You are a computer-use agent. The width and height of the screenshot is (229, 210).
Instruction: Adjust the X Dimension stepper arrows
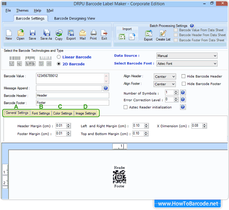(204, 126)
